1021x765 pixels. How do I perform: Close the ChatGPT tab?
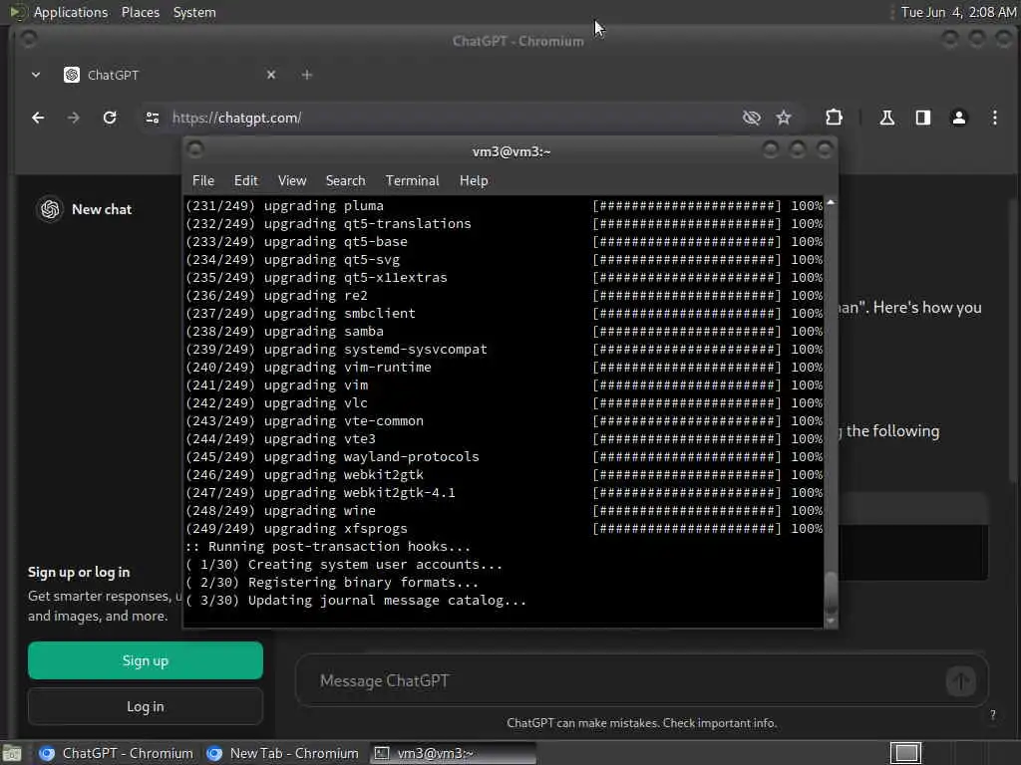[x=271, y=75]
